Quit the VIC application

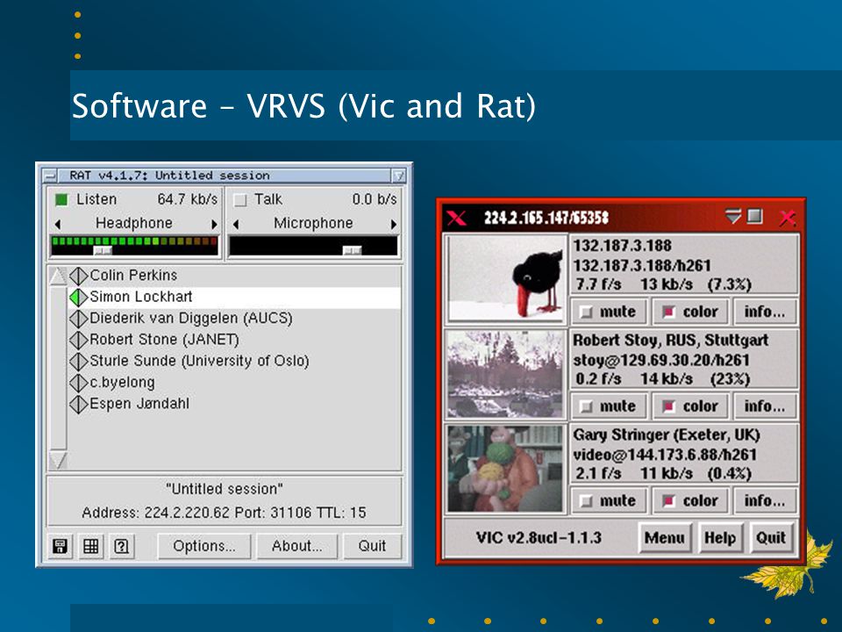point(771,538)
